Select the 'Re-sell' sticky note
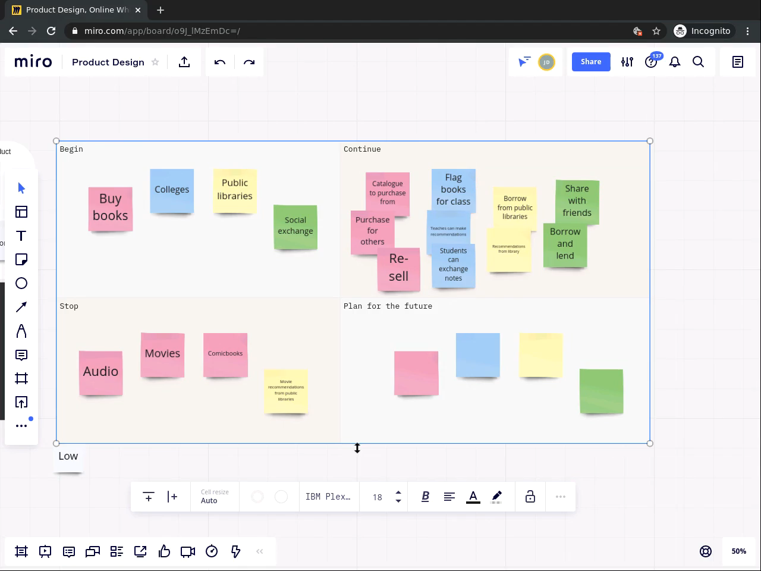 click(x=399, y=269)
